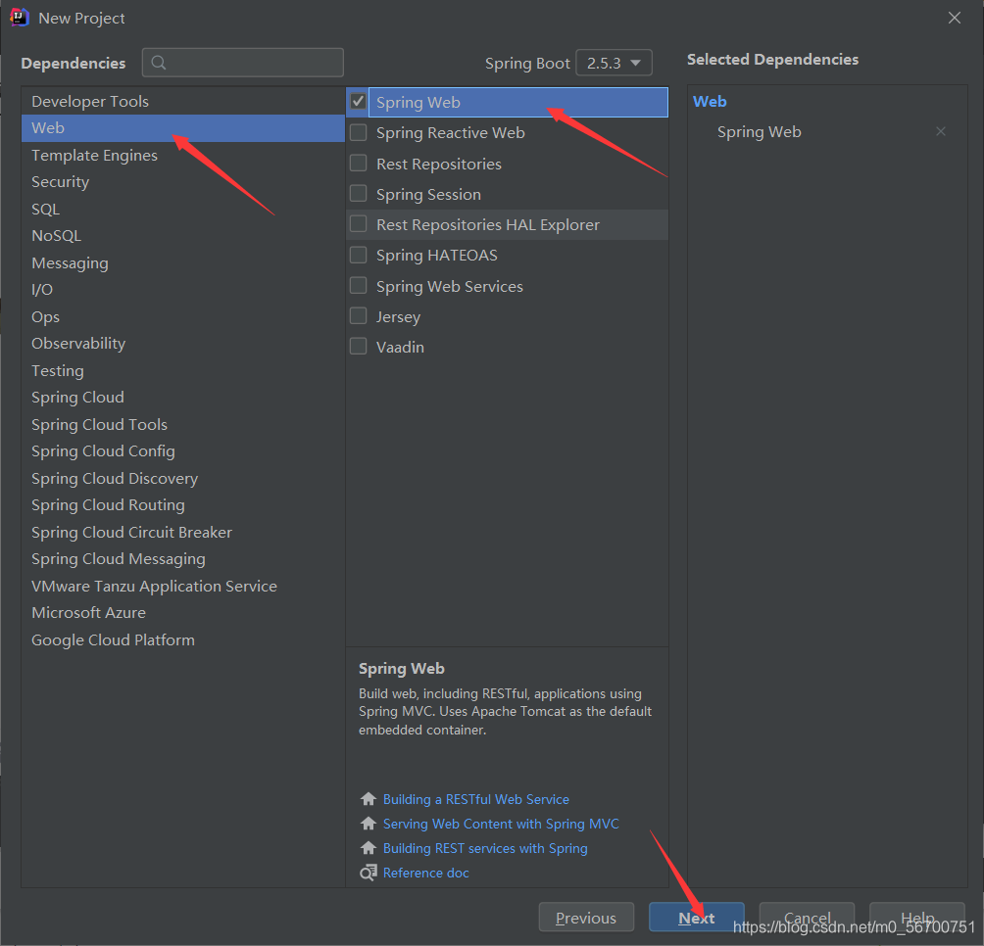The height and width of the screenshot is (946, 984).
Task: Click home icon beside Serving Web Content
Action: (369, 824)
